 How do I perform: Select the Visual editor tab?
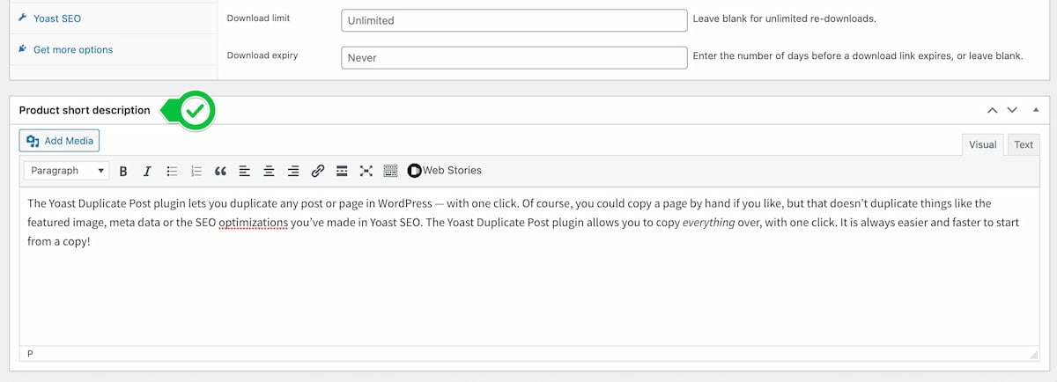click(982, 144)
